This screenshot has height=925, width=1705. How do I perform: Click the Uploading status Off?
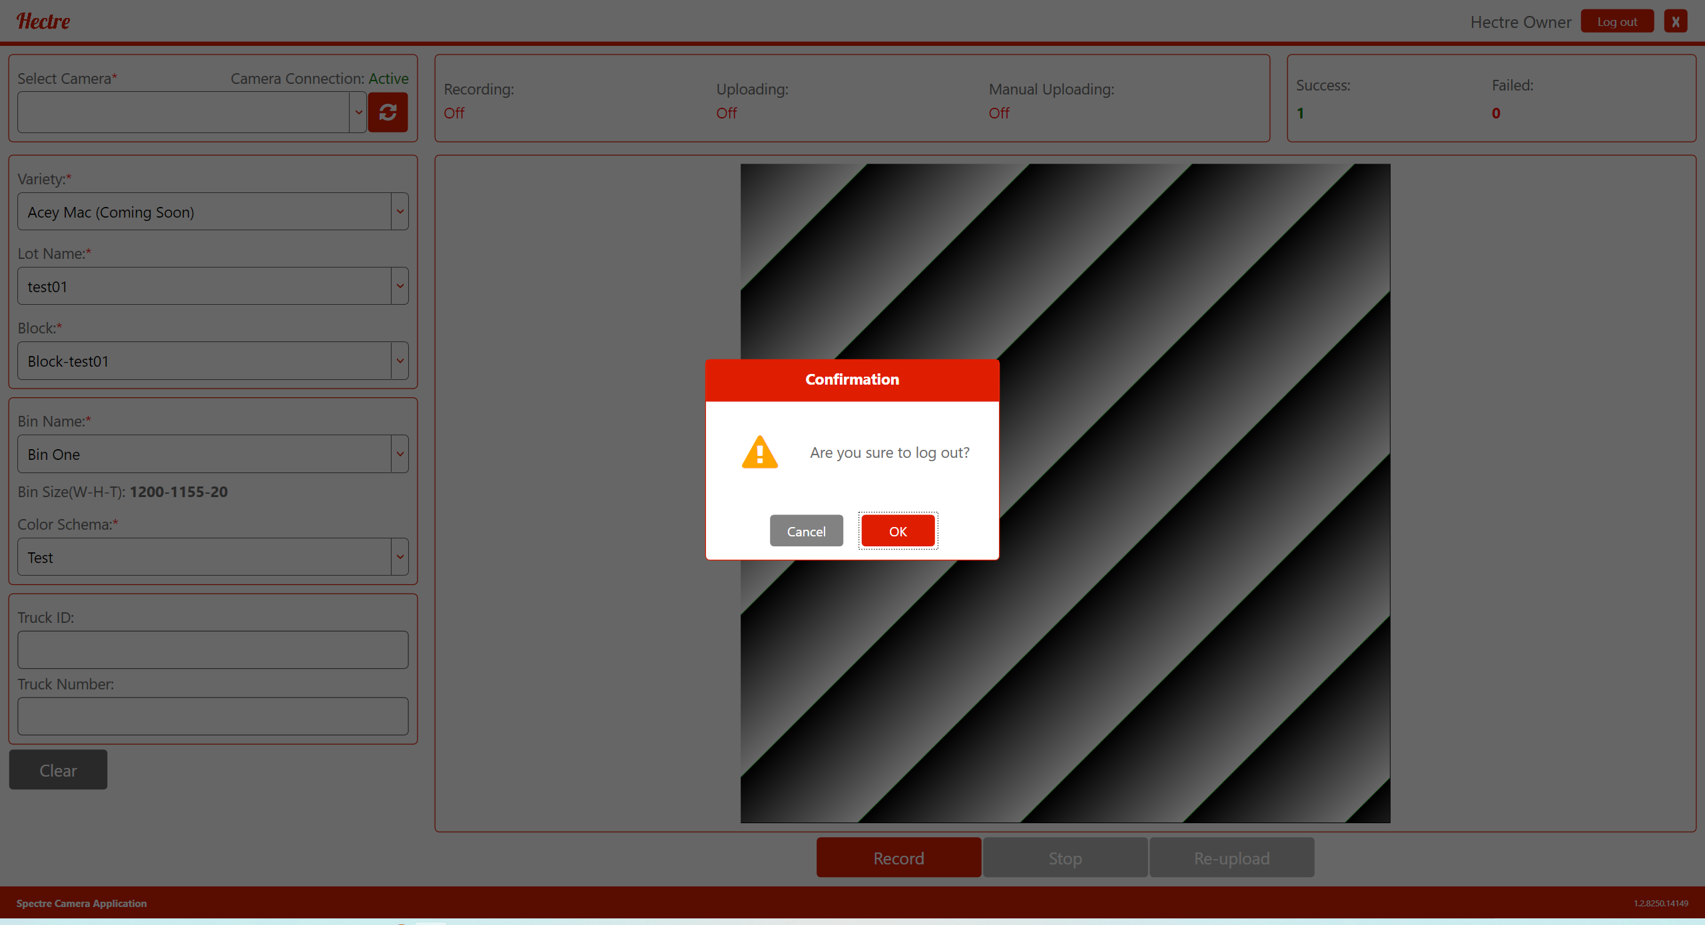727,113
